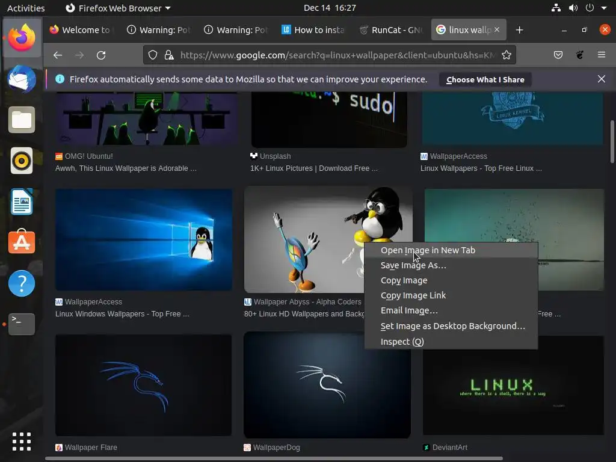Click the padlock site security icon
The height and width of the screenshot is (462, 616).
point(169,55)
